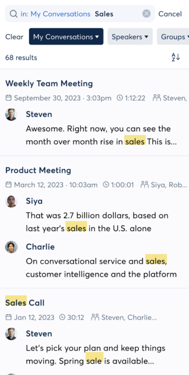Expand the Speakers filter dropdown

click(130, 37)
